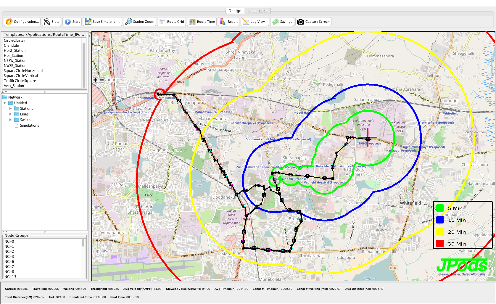The width and height of the screenshot is (496, 304).
Task: Click the Route Time icon
Action: point(192,22)
